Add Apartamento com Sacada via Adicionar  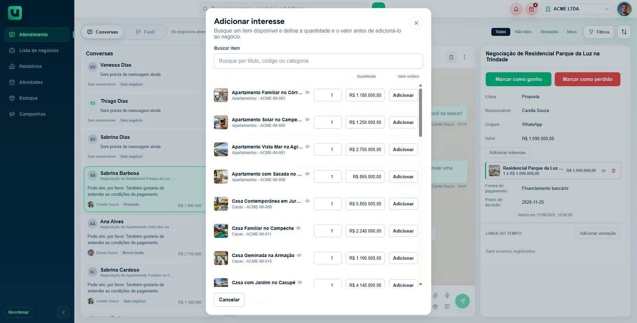pos(403,177)
